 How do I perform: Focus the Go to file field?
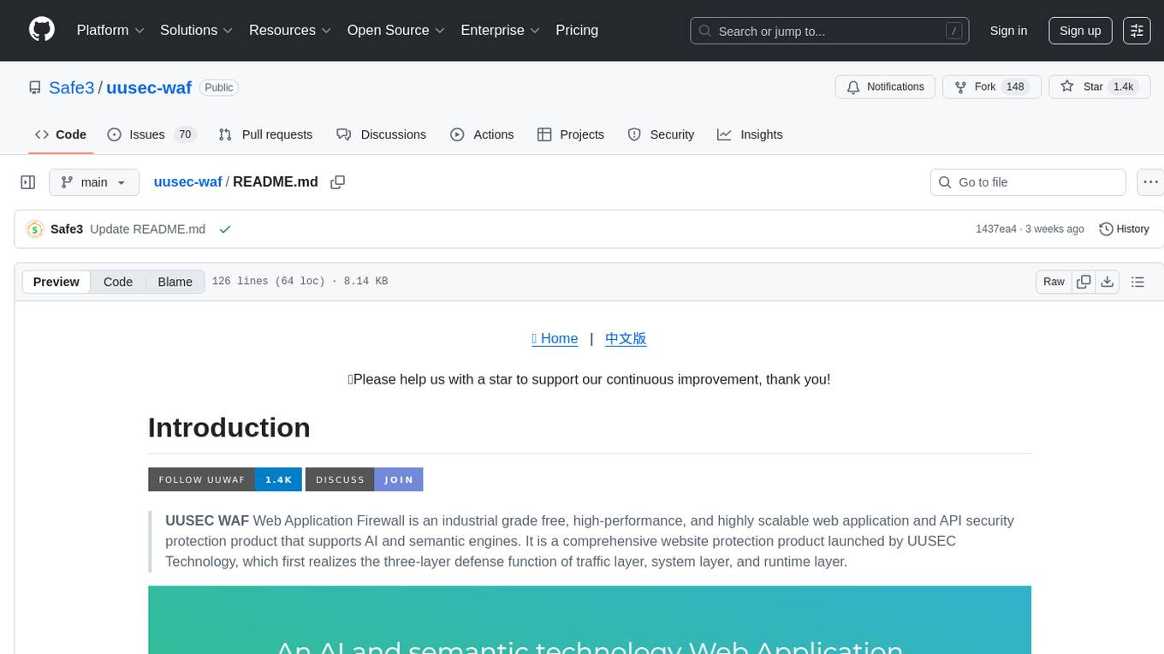pos(1028,182)
